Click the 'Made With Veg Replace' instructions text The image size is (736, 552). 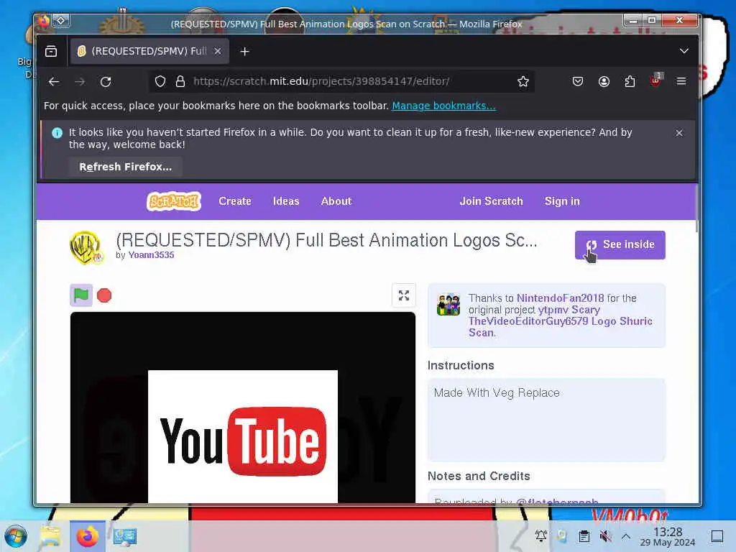click(497, 393)
